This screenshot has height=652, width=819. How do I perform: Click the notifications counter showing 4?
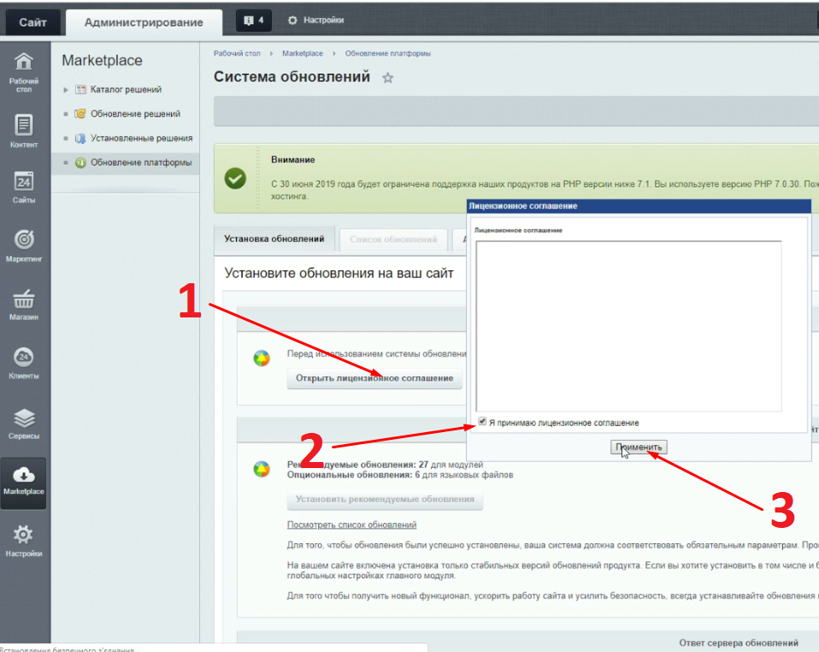point(254,21)
